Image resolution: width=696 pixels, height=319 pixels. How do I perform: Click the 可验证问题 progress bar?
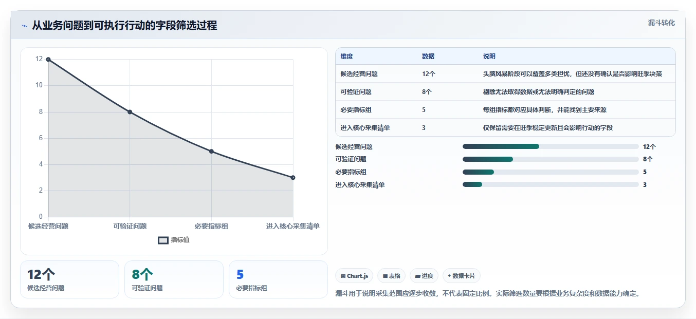coord(551,159)
